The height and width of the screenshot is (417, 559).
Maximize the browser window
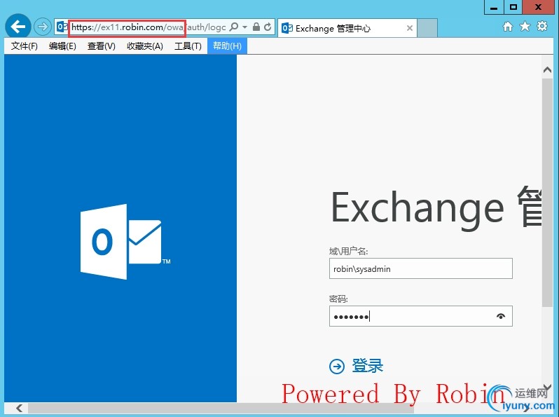[x=513, y=7]
